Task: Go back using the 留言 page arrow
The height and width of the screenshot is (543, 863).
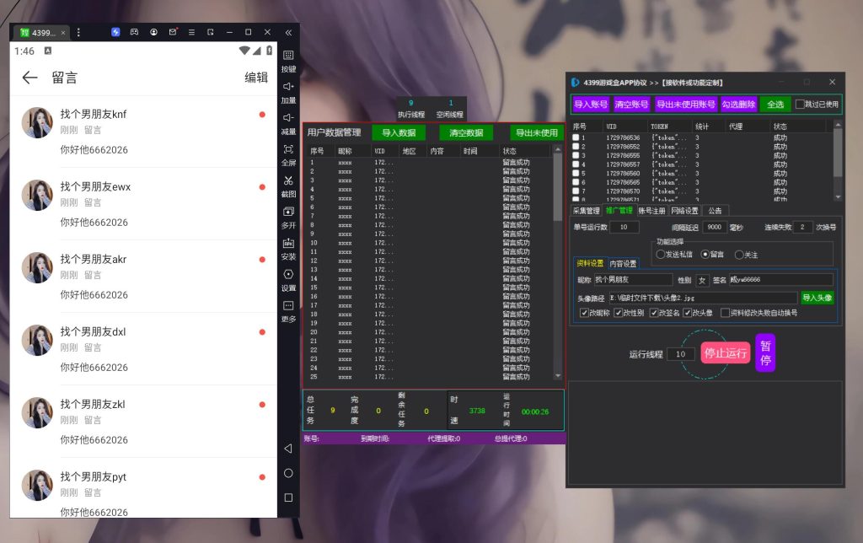Action: (x=29, y=78)
